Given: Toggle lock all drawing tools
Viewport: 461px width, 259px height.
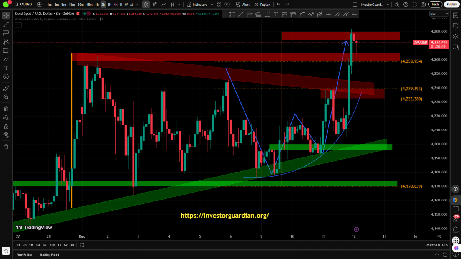Looking at the screenshot, I should tap(6, 126).
